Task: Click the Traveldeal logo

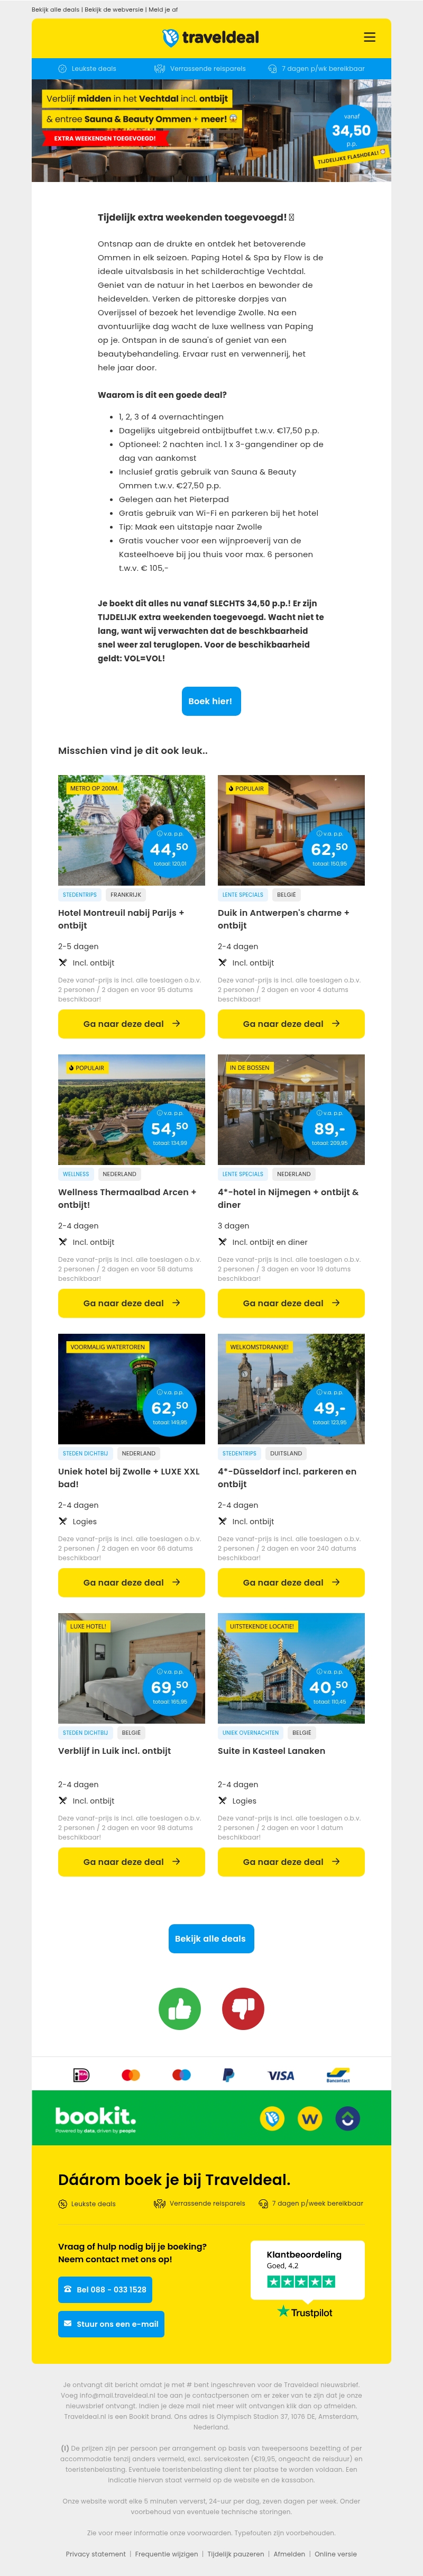Action: click(x=211, y=38)
